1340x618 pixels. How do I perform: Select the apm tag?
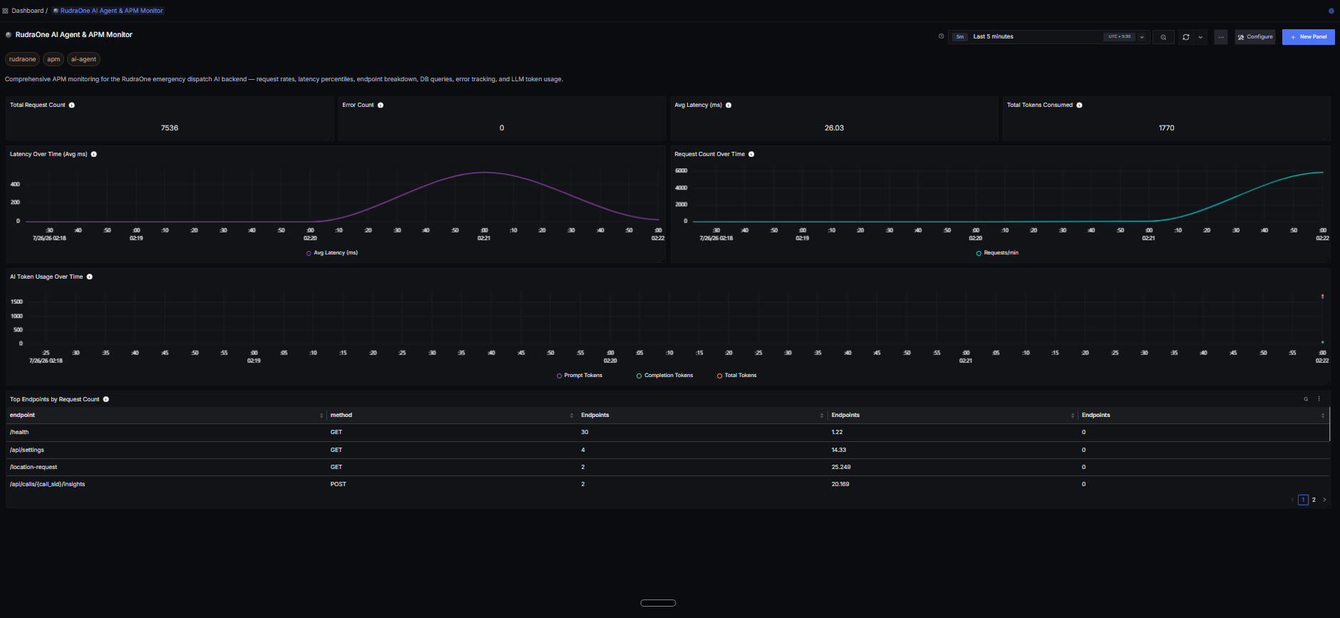53,59
